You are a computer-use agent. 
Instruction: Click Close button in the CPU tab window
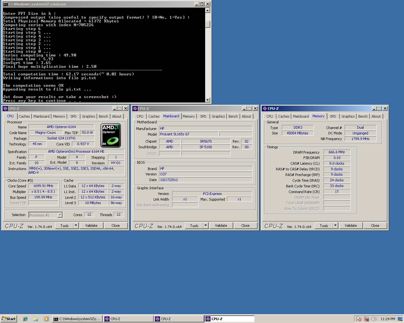tap(116, 226)
